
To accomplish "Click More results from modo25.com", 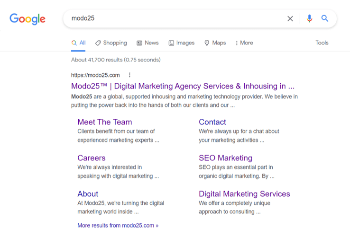I will [118, 226].
